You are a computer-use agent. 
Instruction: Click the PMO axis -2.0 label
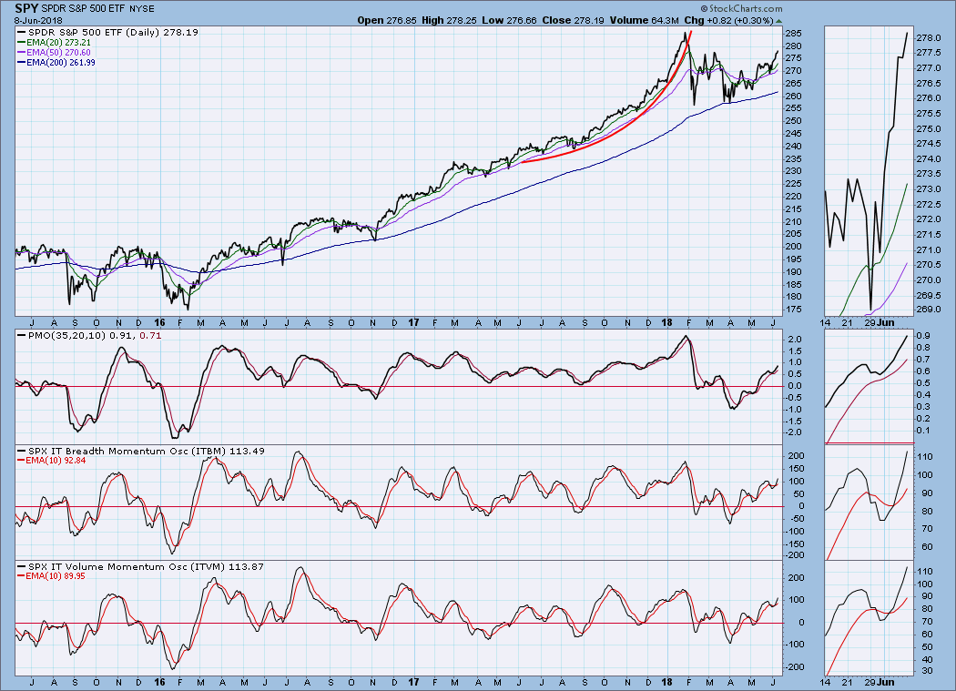pos(792,432)
